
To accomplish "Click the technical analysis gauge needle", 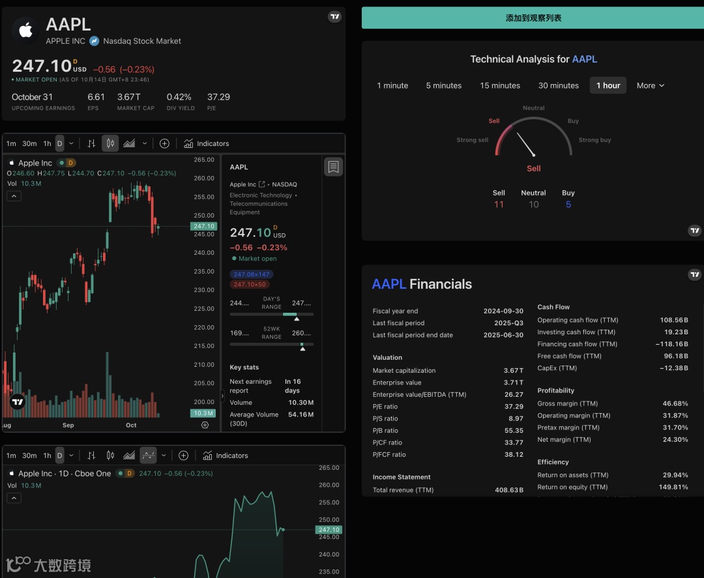I will click(x=526, y=144).
